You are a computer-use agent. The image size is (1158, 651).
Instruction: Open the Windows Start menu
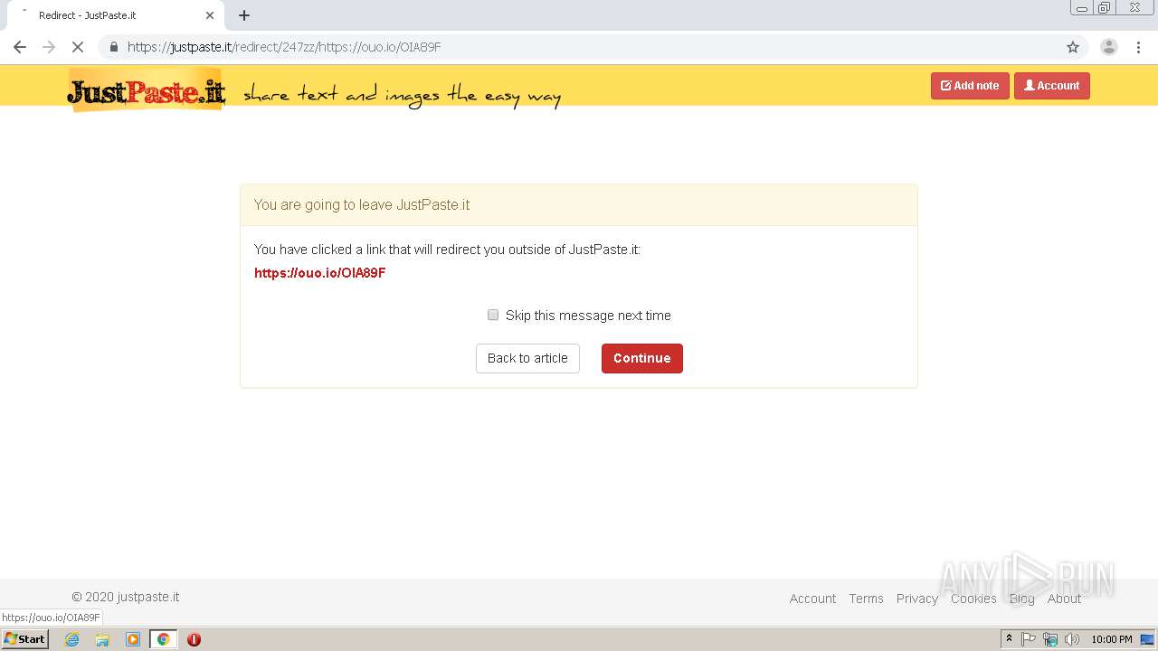pos(25,639)
